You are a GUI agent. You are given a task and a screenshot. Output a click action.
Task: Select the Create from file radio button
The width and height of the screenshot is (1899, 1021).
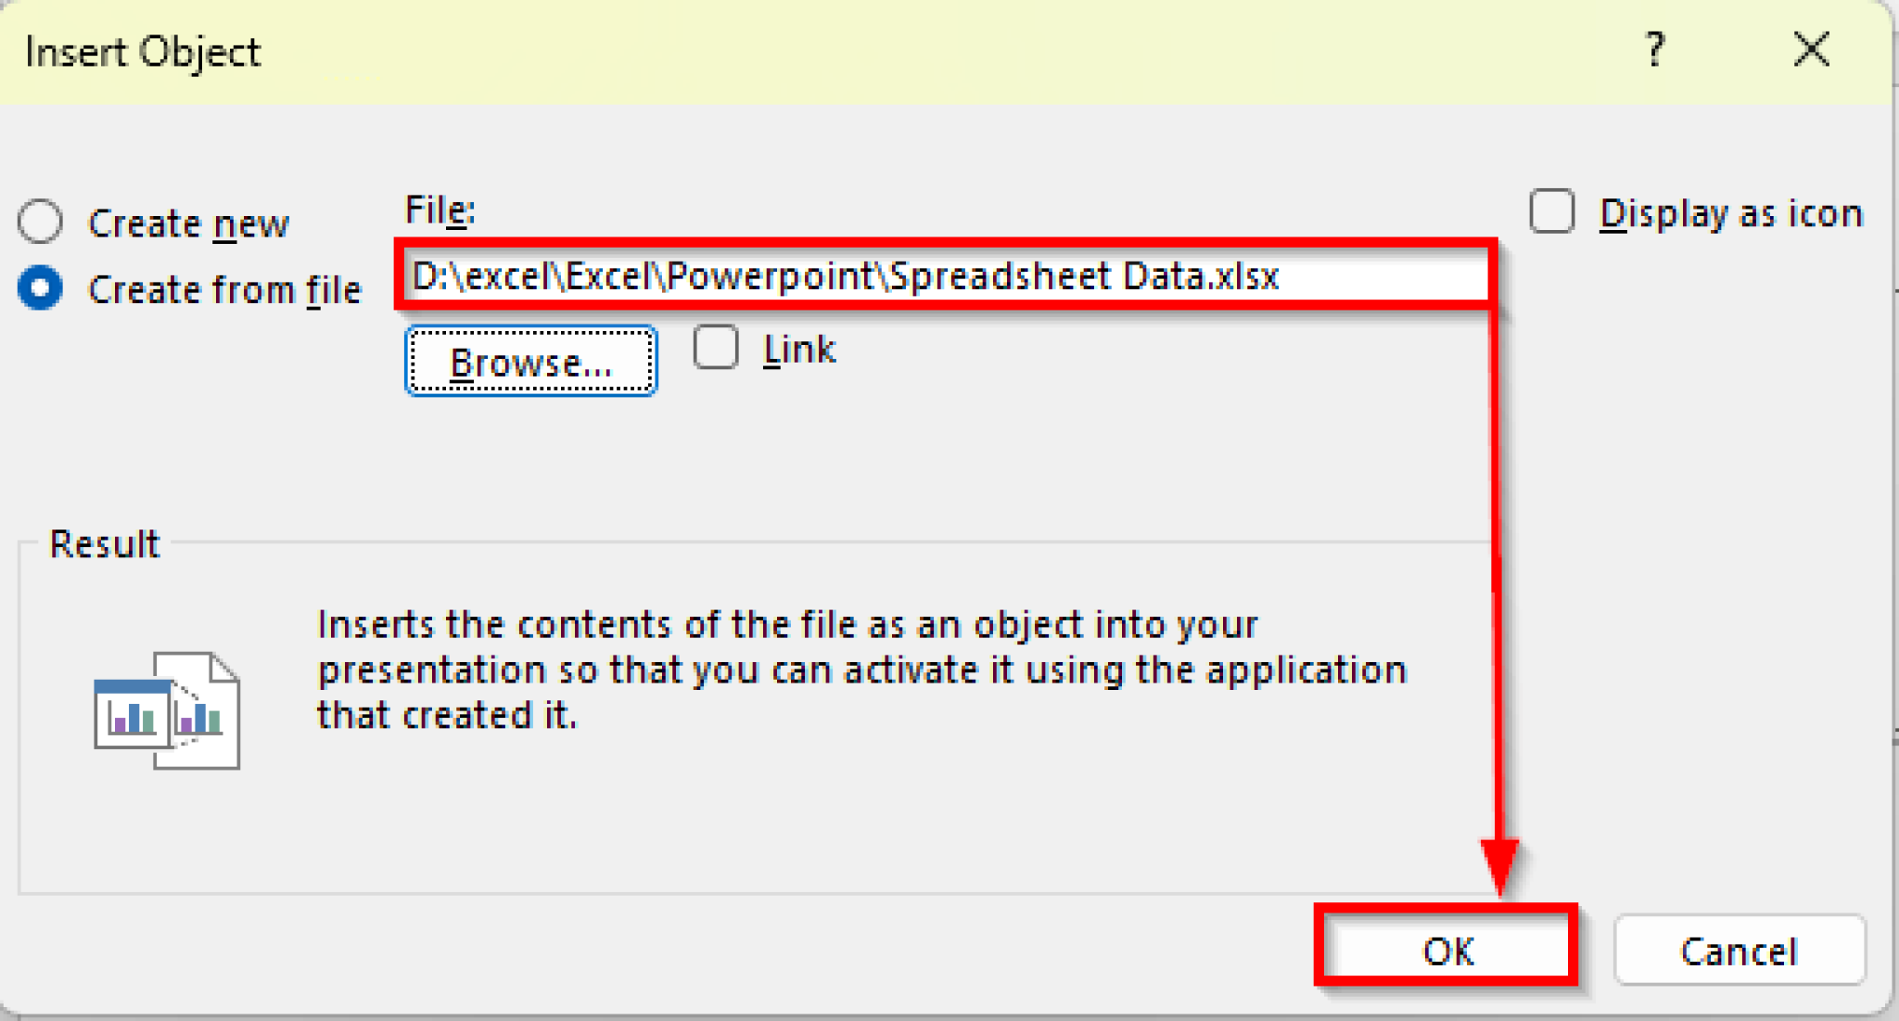40,288
